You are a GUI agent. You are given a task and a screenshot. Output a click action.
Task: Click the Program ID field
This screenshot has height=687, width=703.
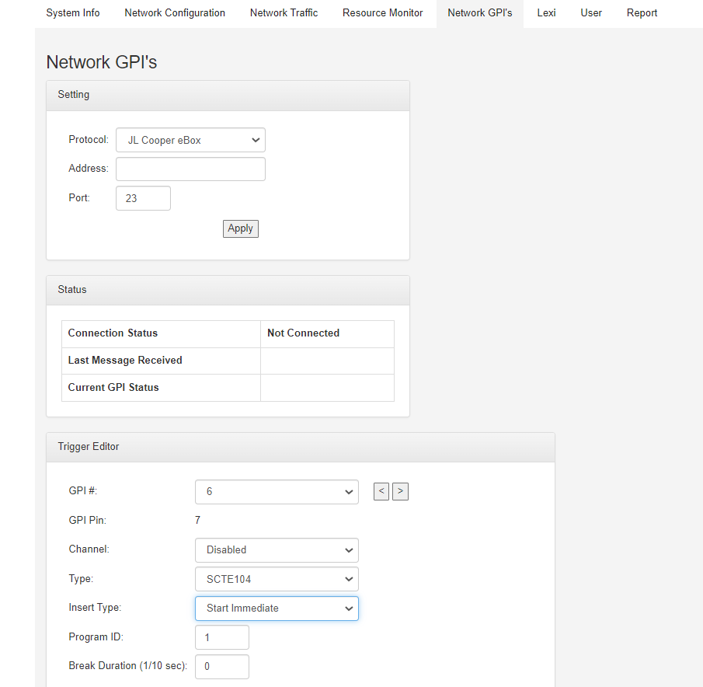point(221,637)
